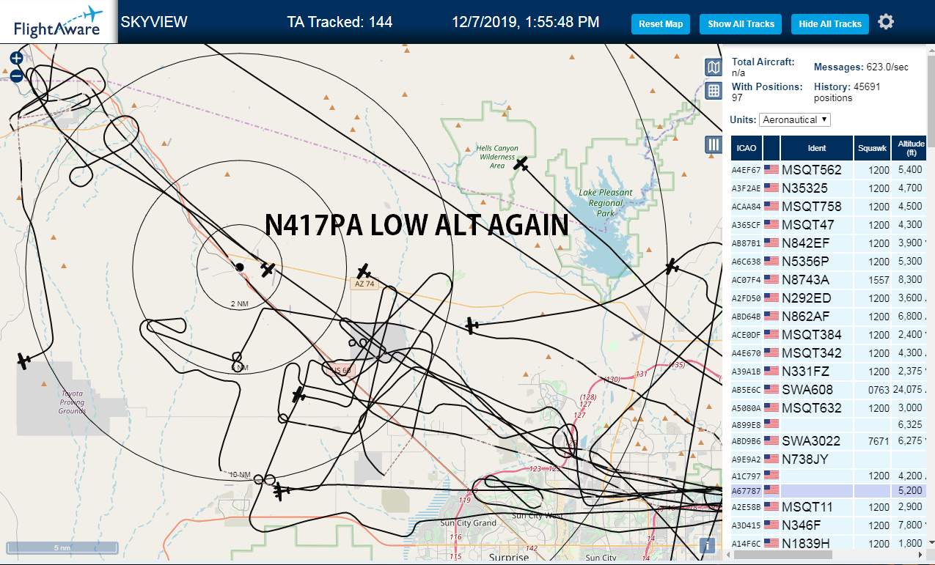Open the map layer selector icon
Viewport: 935px width, 565px height.
[x=714, y=67]
